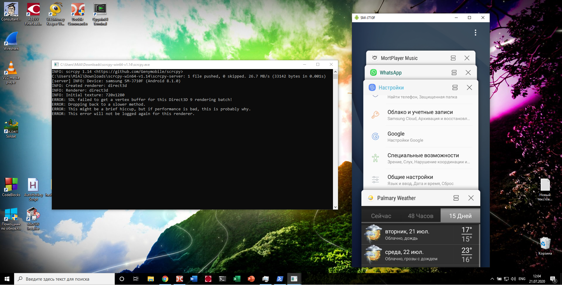Open the three-dot overflow menu in recents
Screen dimensions: 562x285
click(475, 32)
